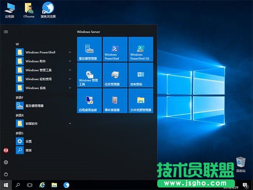Open the 控制面板 tile
The width and height of the screenshot is (253, 190).
[141, 75]
